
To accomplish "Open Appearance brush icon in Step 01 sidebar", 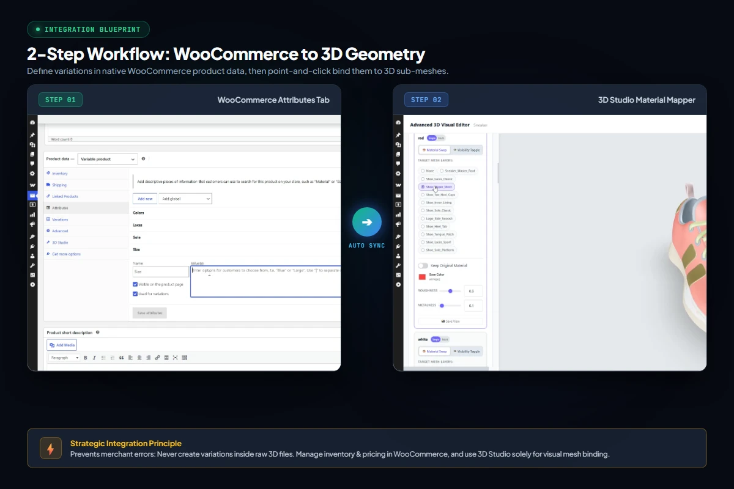I will pyautogui.click(x=32, y=237).
